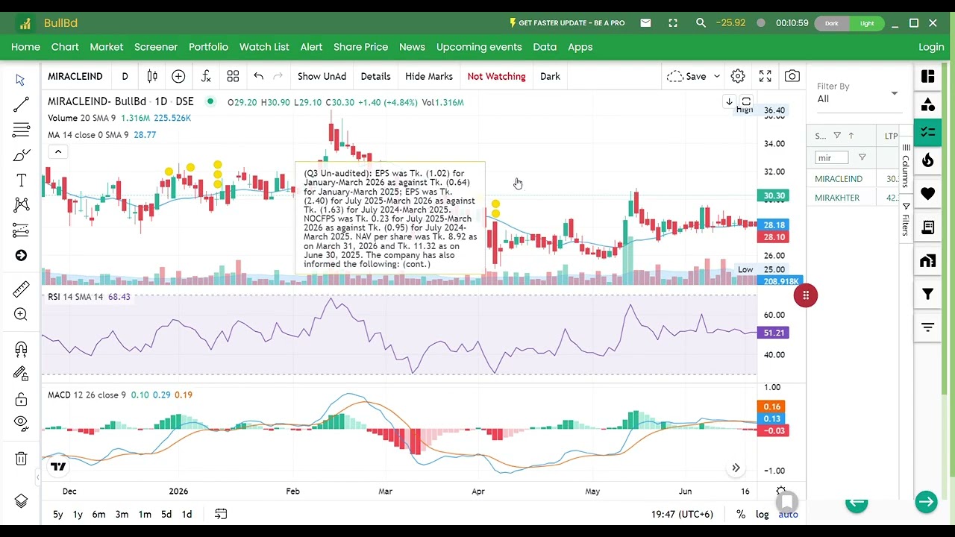
Task: Open indicator templates grid
Action: tap(233, 76)
